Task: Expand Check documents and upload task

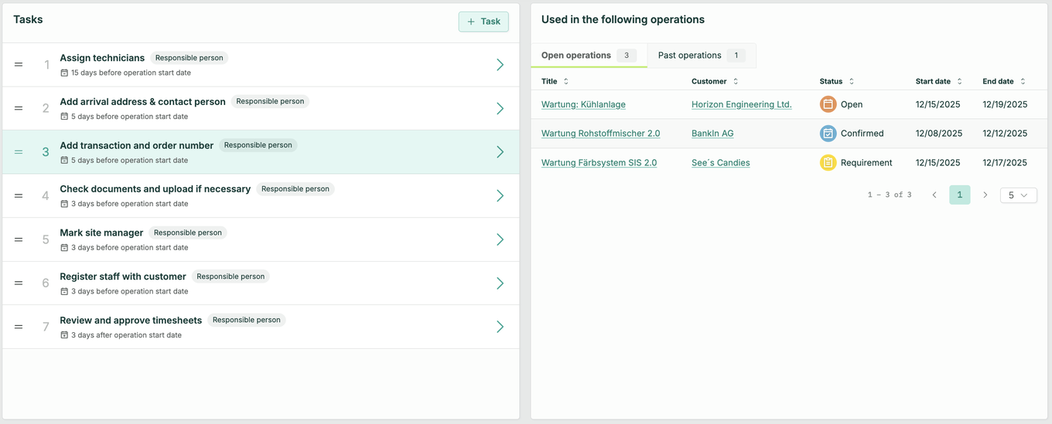Action: click(500, 196)
